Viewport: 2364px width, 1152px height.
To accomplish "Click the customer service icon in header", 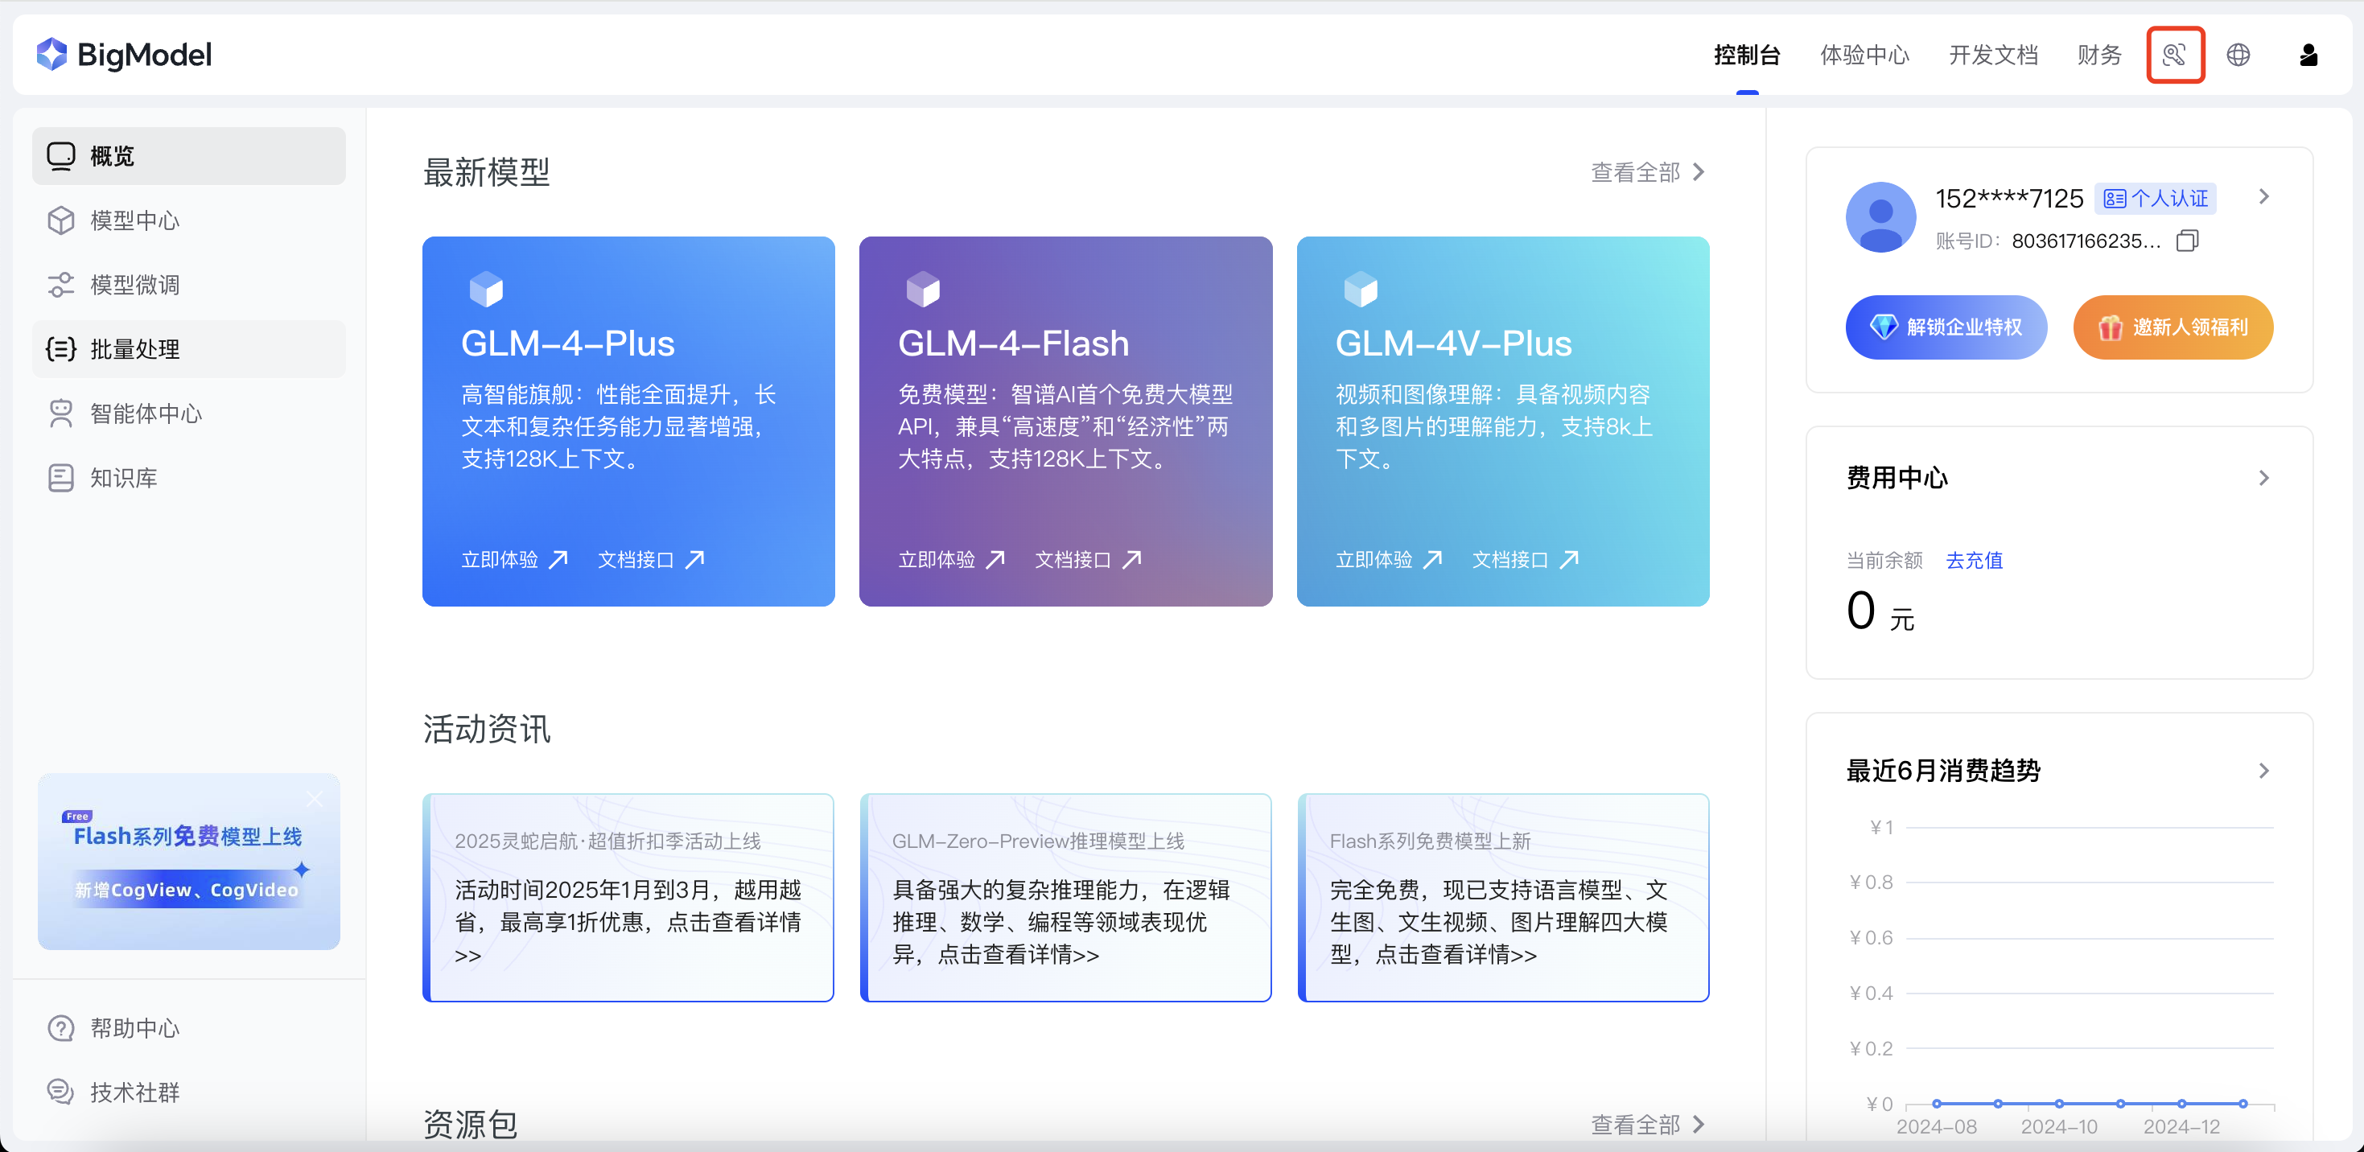I will click(x=2173, y=55).
